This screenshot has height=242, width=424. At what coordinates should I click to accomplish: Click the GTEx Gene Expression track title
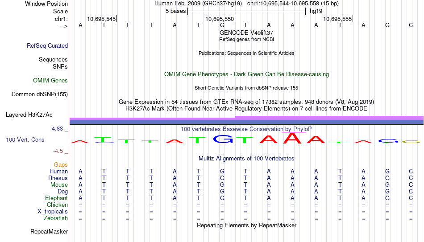246,102
